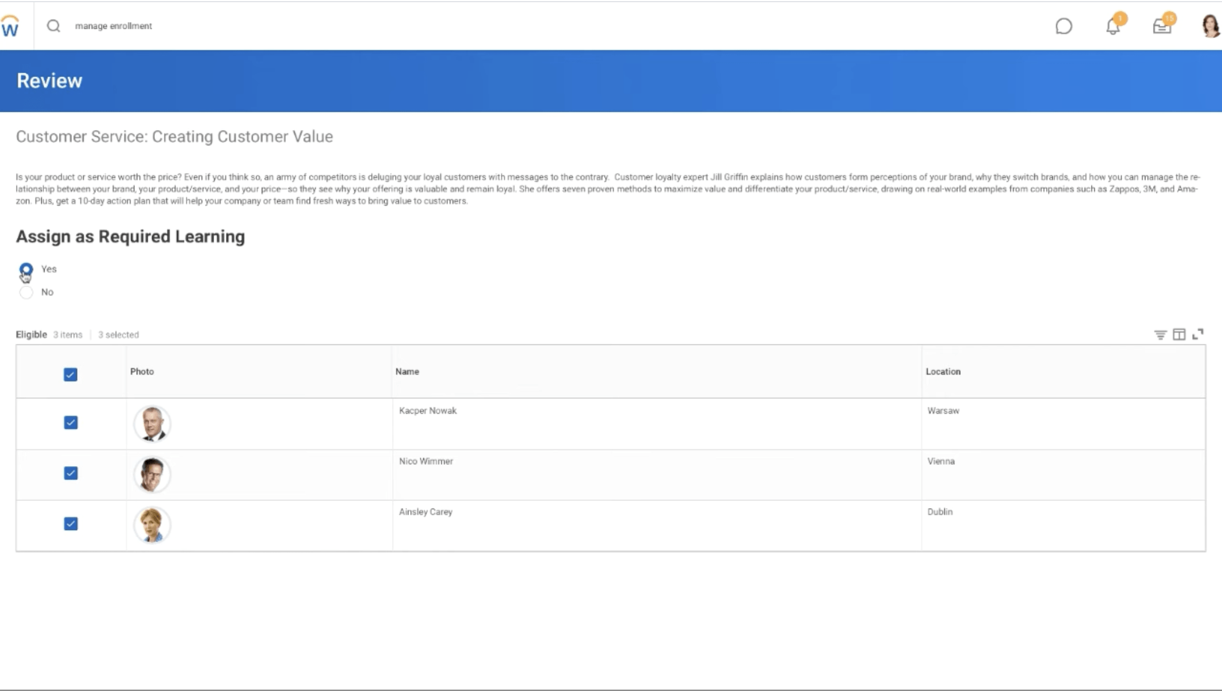
Task: Select the Yes radio button
Action: [26, 269]
